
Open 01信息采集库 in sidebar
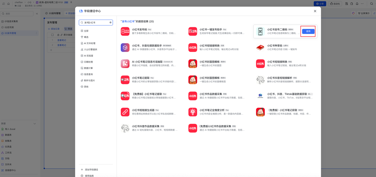tap(19, 21)
